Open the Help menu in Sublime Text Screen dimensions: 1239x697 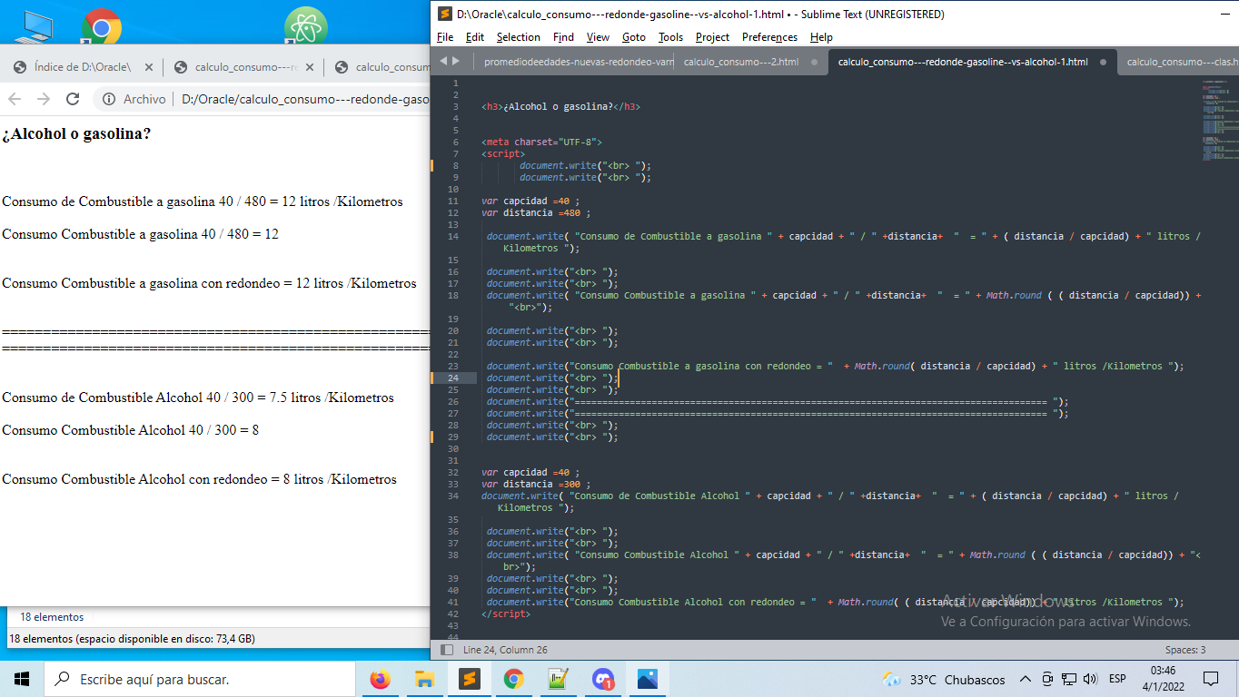tap(821, 37)
